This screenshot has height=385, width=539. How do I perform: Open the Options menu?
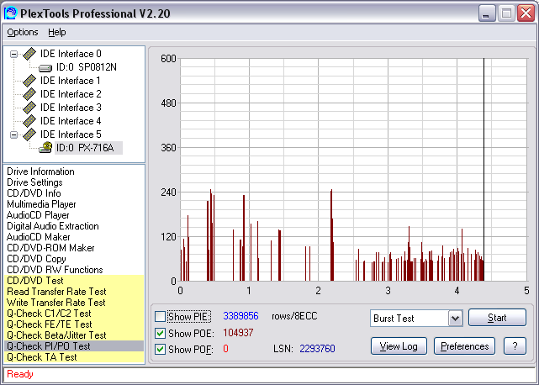click(x=23, y=32)
